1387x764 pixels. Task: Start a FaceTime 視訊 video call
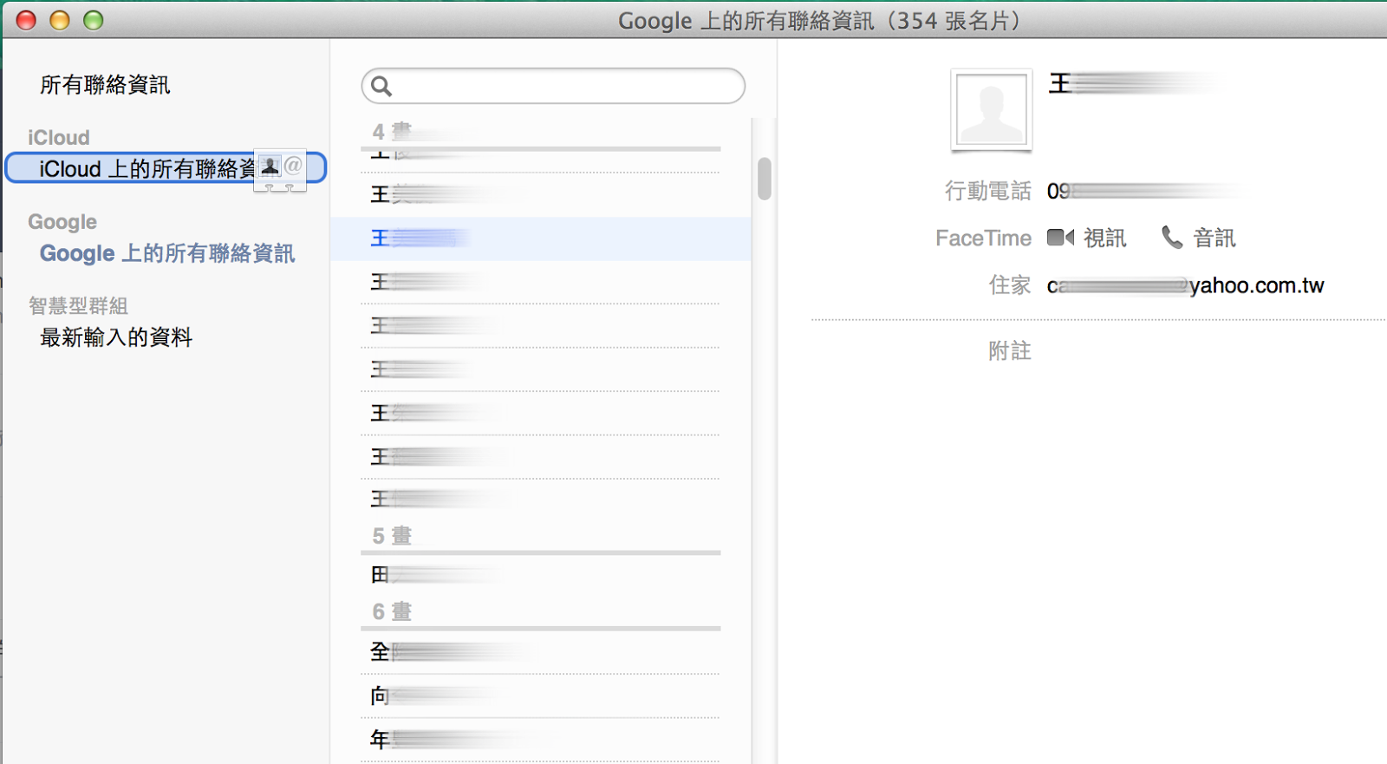1105,238
